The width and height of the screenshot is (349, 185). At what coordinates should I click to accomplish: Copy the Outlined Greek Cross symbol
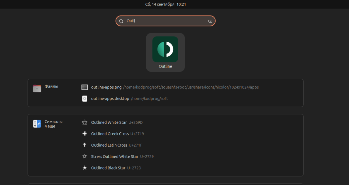point(84,134)
